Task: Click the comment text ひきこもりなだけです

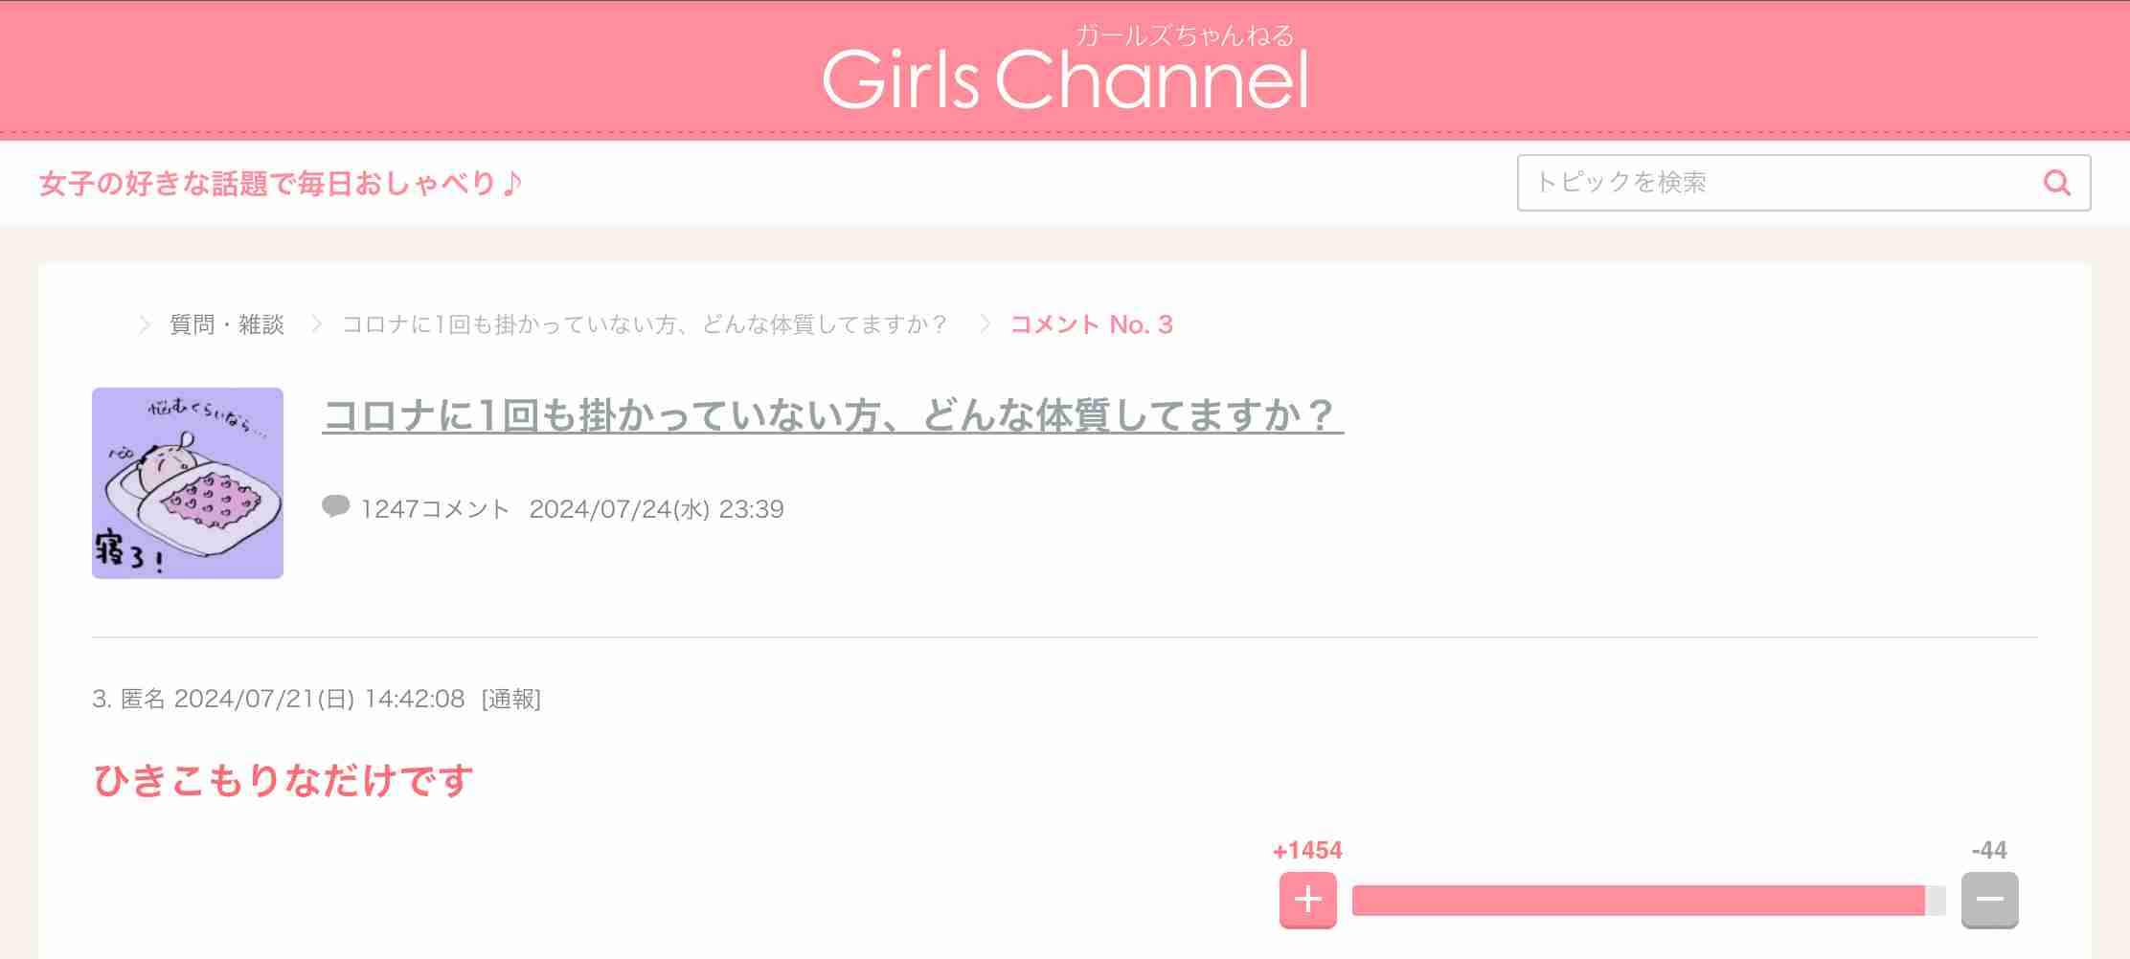Action: tap(283, 780)
